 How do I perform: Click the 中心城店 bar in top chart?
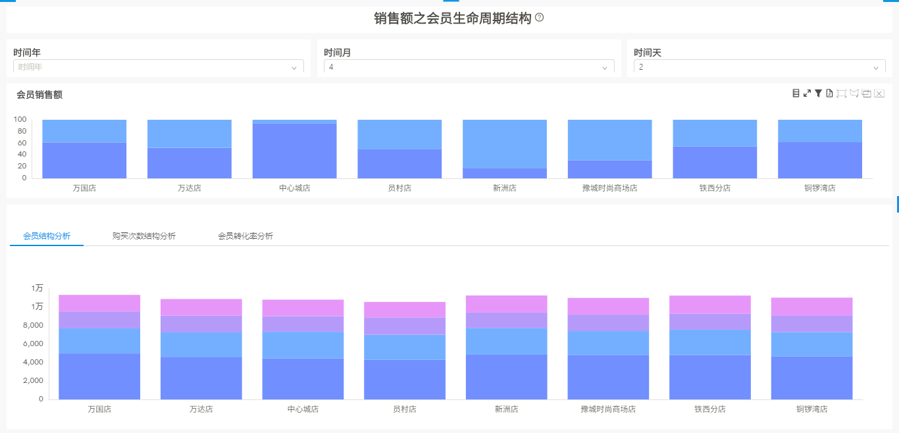[x=294, y=151]
